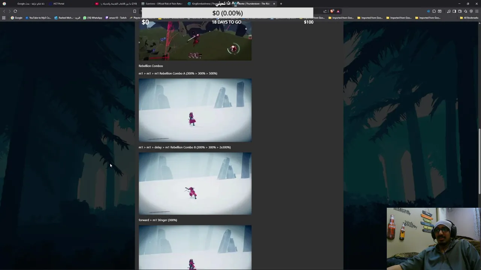481x270 pixels.
Task: Open the YouTube to Mp3 Converter bookmark
Action: (x=38, y=18)
